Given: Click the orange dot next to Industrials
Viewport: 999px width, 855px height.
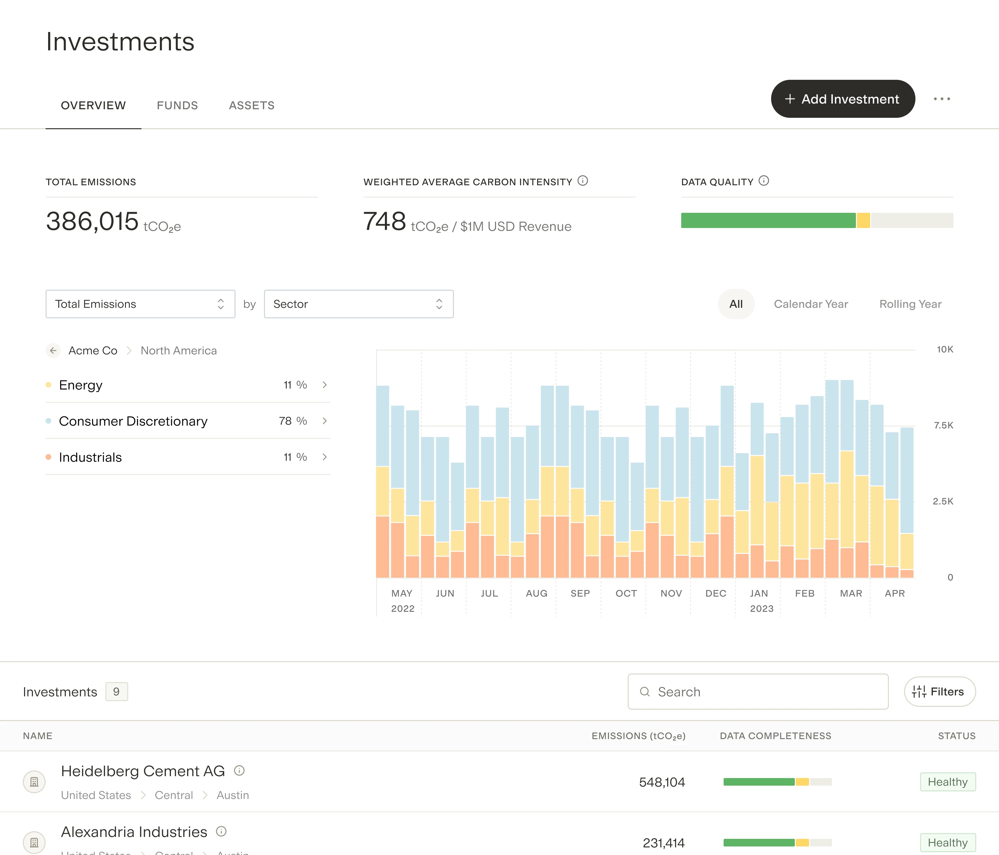Looking at the screenshot, I should pyautogui.click(x=48, y=457).
